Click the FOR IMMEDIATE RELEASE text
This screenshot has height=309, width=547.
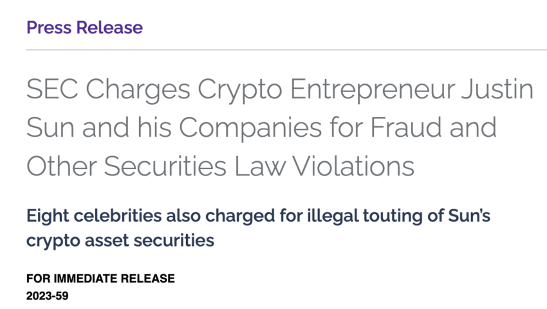click(x=100, y=279)
